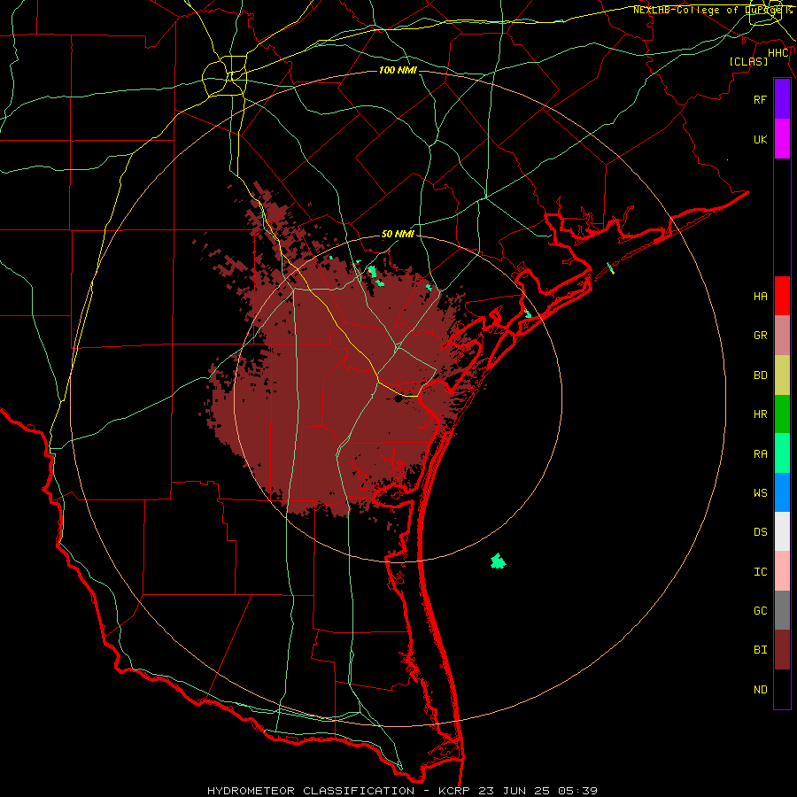Click the RF purple legend swatch
The image size is (797, 797).
click(x=782, y=99)
